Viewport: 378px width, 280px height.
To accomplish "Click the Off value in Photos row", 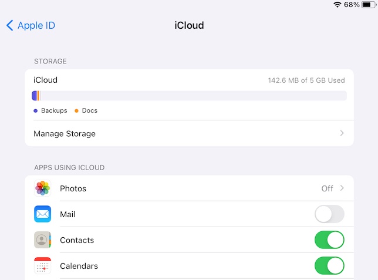I will pyautogui.click(x=327, y=188).
